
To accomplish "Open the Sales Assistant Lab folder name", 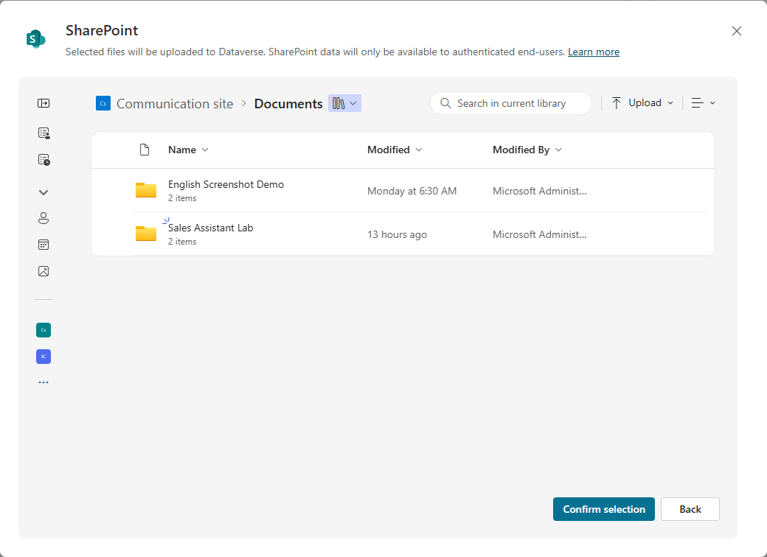I will [x=211, y=228].
